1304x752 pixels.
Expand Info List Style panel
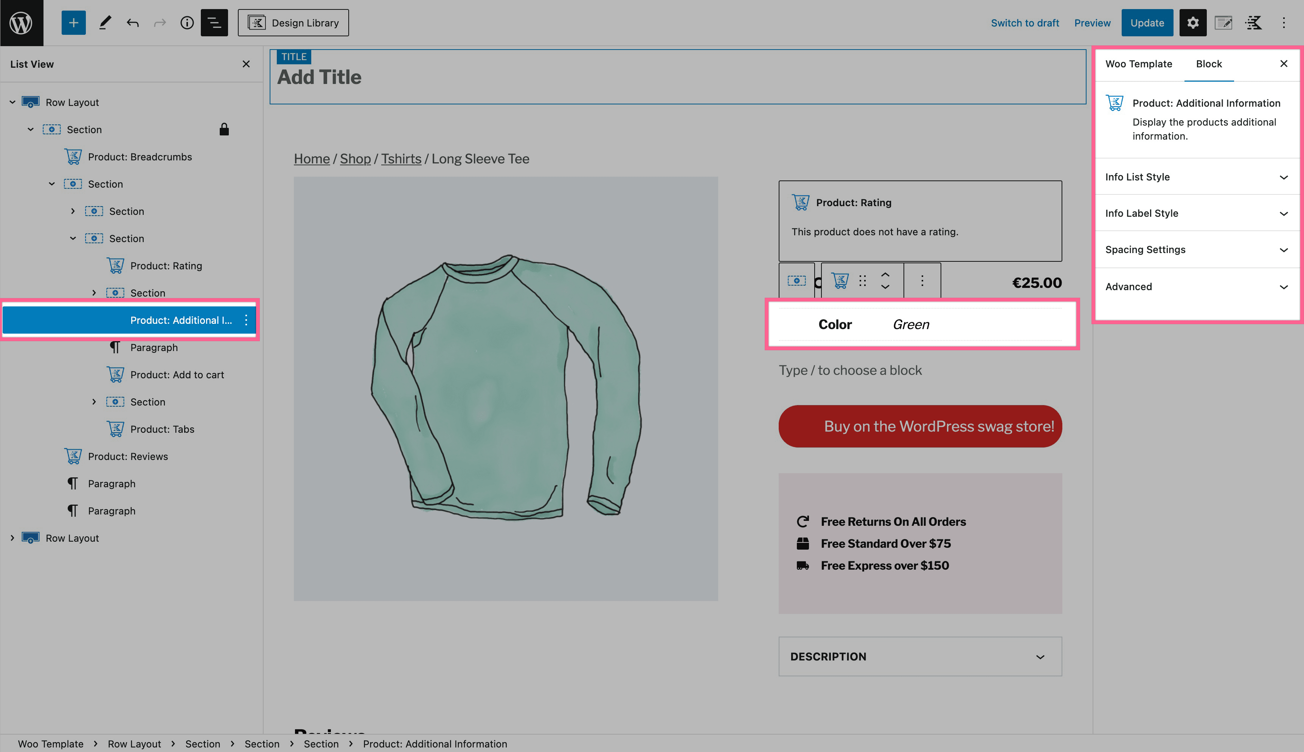[x=1197, y=177]
